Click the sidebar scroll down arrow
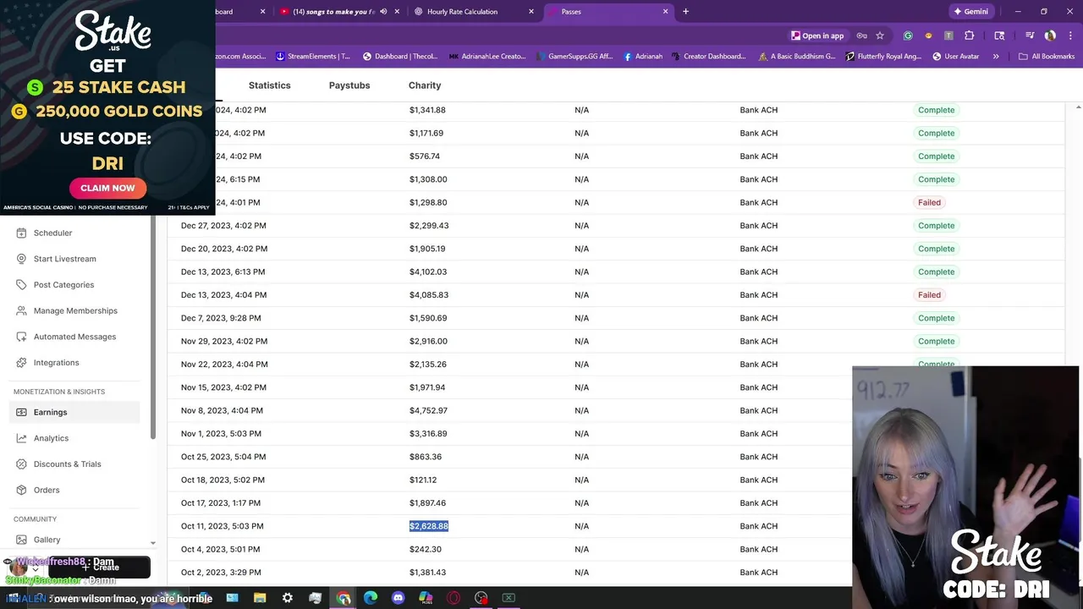 [x=153, y=543]
